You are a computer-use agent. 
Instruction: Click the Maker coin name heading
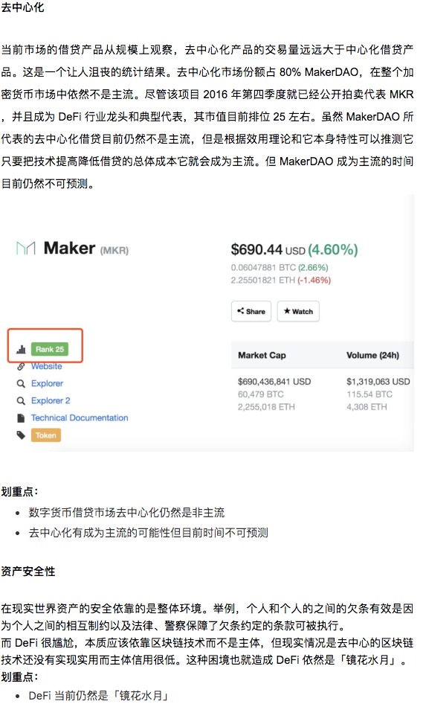pyautogui.click(x=70, y=248)
